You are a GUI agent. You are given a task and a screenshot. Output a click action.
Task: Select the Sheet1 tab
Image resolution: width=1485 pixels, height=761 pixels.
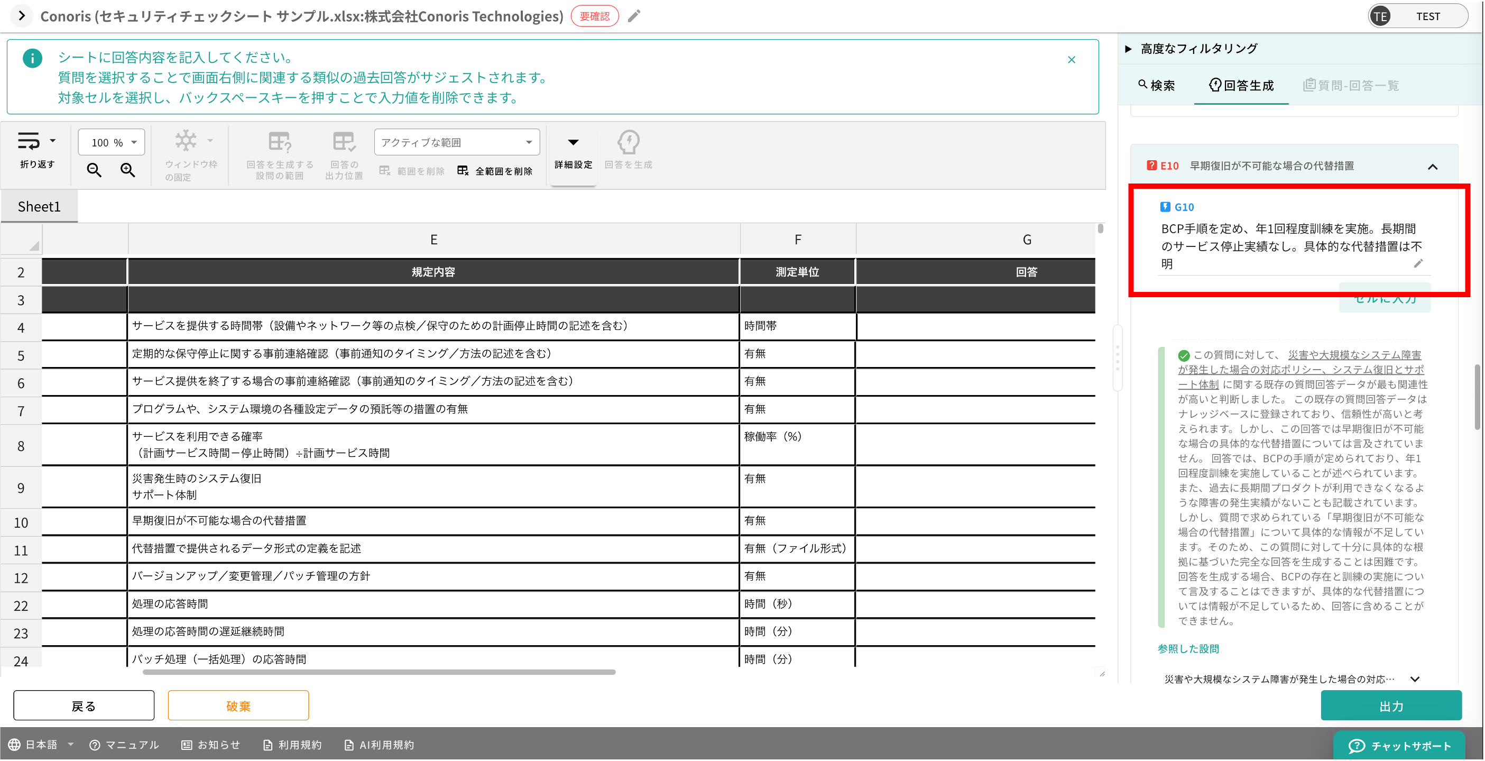click(x=39, y=206)
